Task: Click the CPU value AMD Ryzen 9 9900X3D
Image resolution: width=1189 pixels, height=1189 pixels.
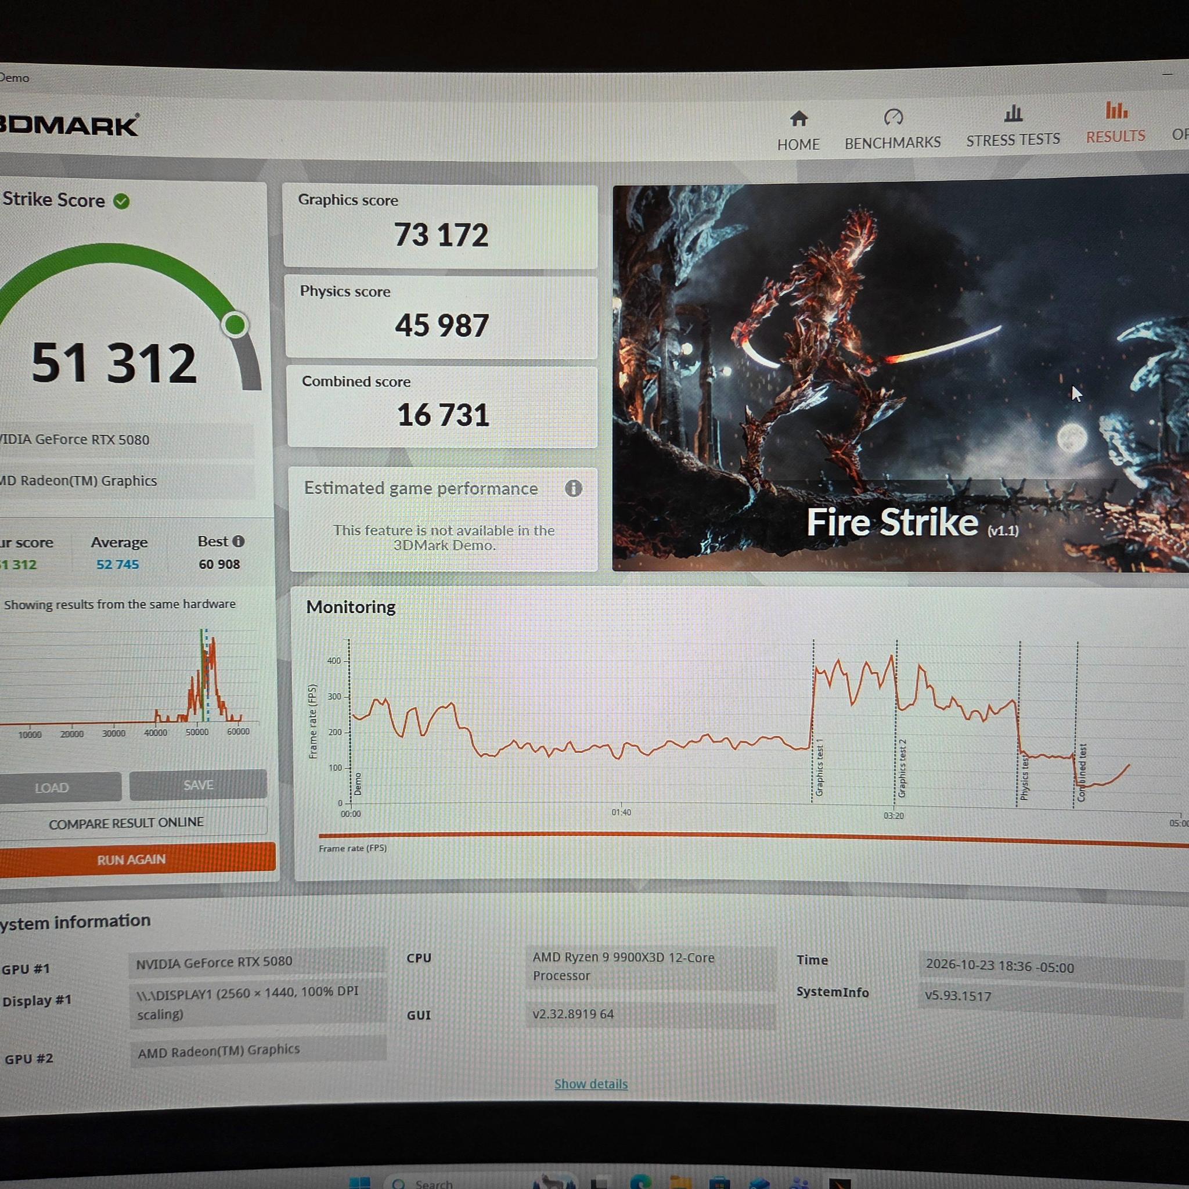Action: tap(650, 966)
